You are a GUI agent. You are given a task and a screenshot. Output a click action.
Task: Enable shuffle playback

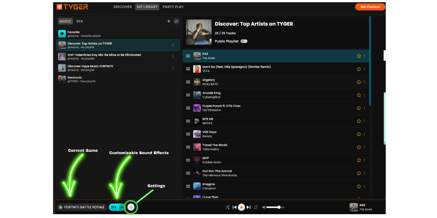[227, 207]
